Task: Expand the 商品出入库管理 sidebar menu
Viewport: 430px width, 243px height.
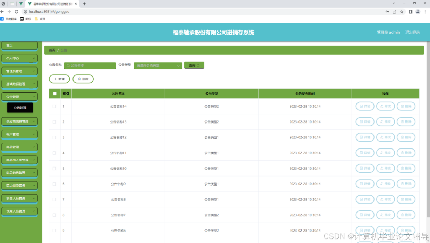Action: click(x=19, y=160)
